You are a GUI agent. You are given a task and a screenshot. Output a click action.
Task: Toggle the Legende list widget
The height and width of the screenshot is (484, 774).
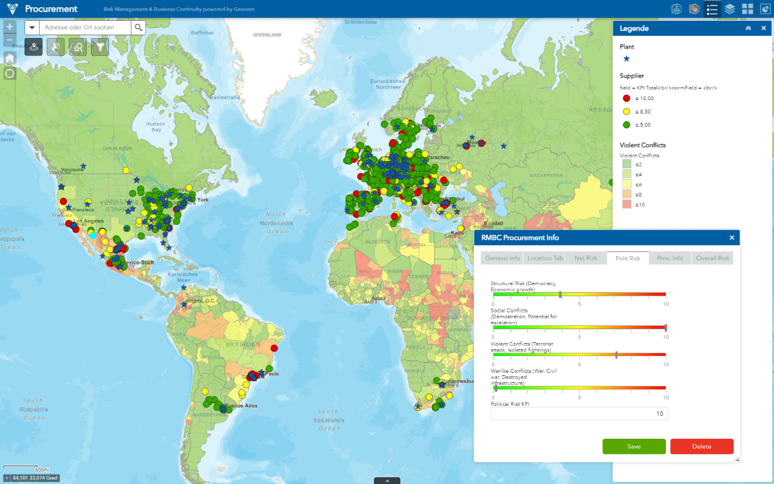[712, 9]
